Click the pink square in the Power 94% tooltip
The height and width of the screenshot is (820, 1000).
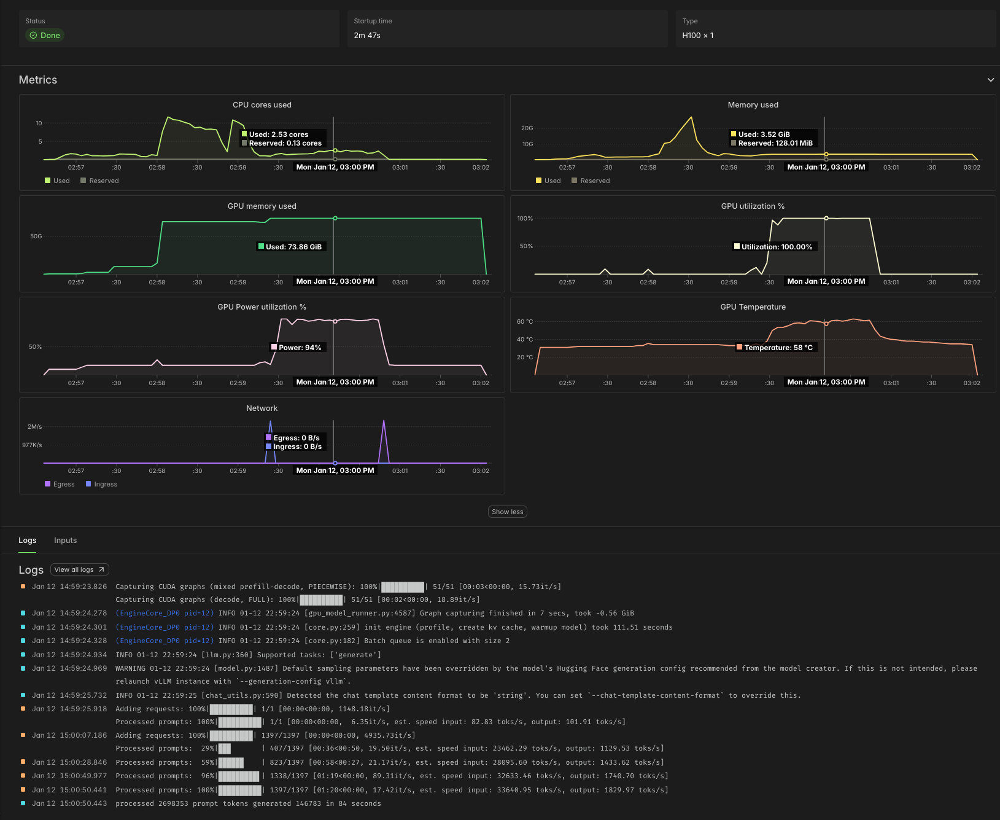274,347
